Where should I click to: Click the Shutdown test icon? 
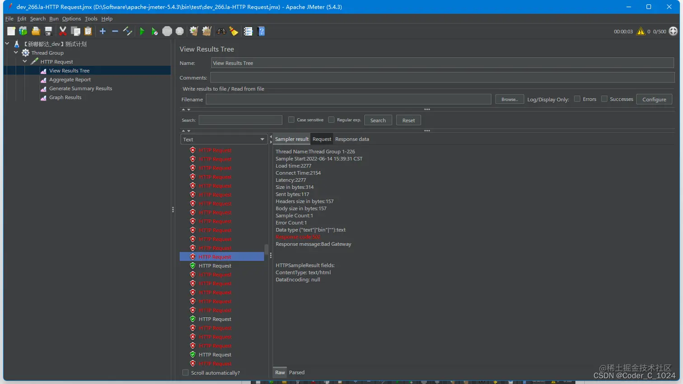click(x=180, y=31)
